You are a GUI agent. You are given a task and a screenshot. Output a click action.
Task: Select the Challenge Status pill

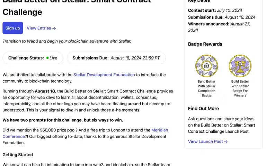coord(33,58)
